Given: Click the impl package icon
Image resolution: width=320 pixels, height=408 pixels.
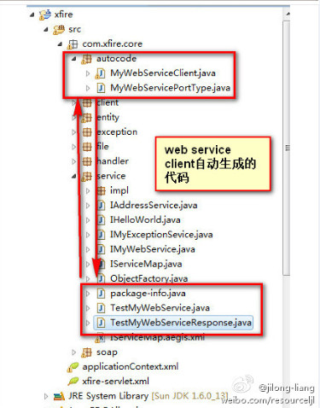Looking at the screenshot, I should click(101, 190).
